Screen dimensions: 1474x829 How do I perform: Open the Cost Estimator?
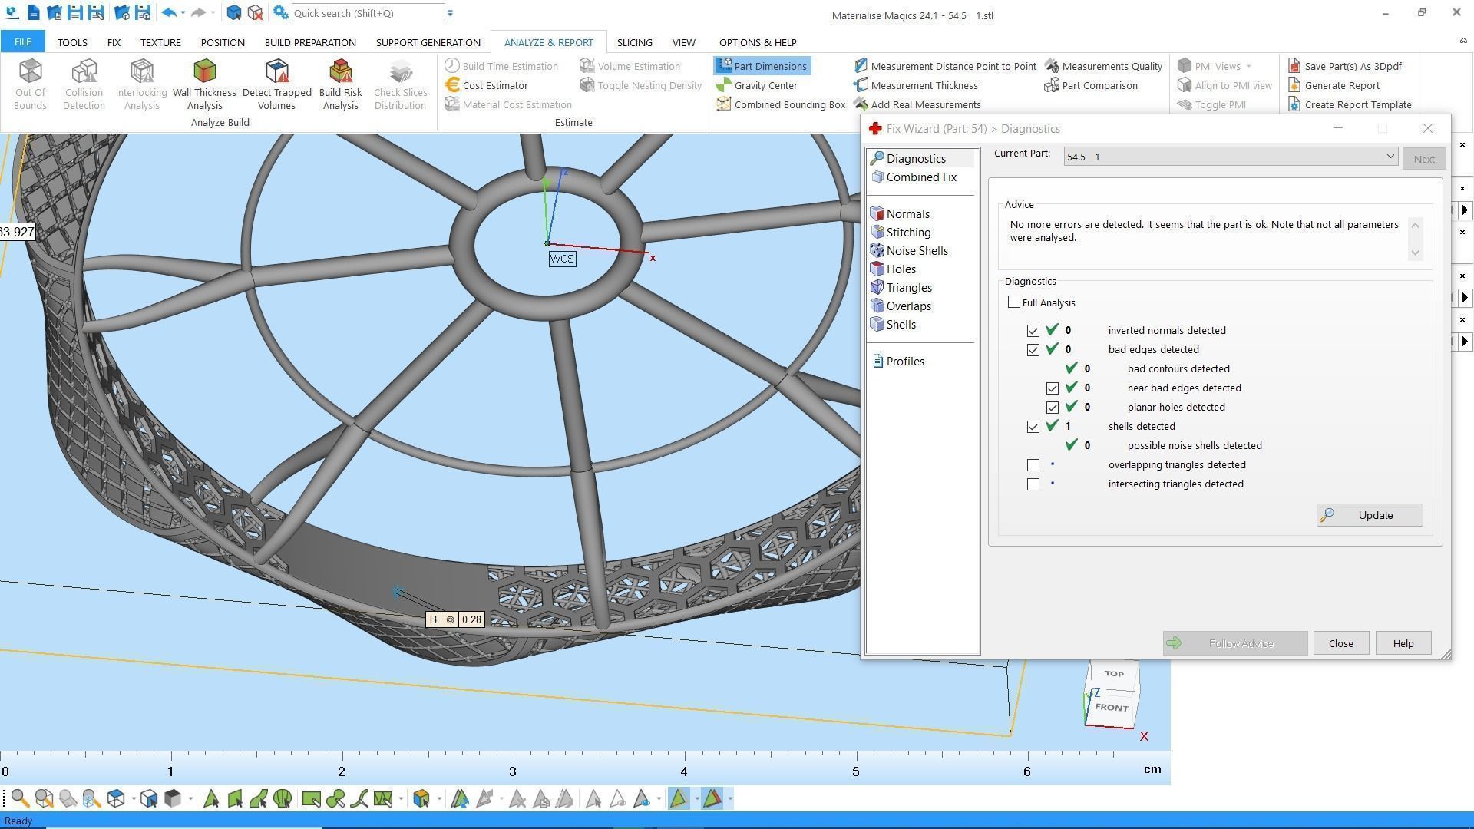(487, 85)
